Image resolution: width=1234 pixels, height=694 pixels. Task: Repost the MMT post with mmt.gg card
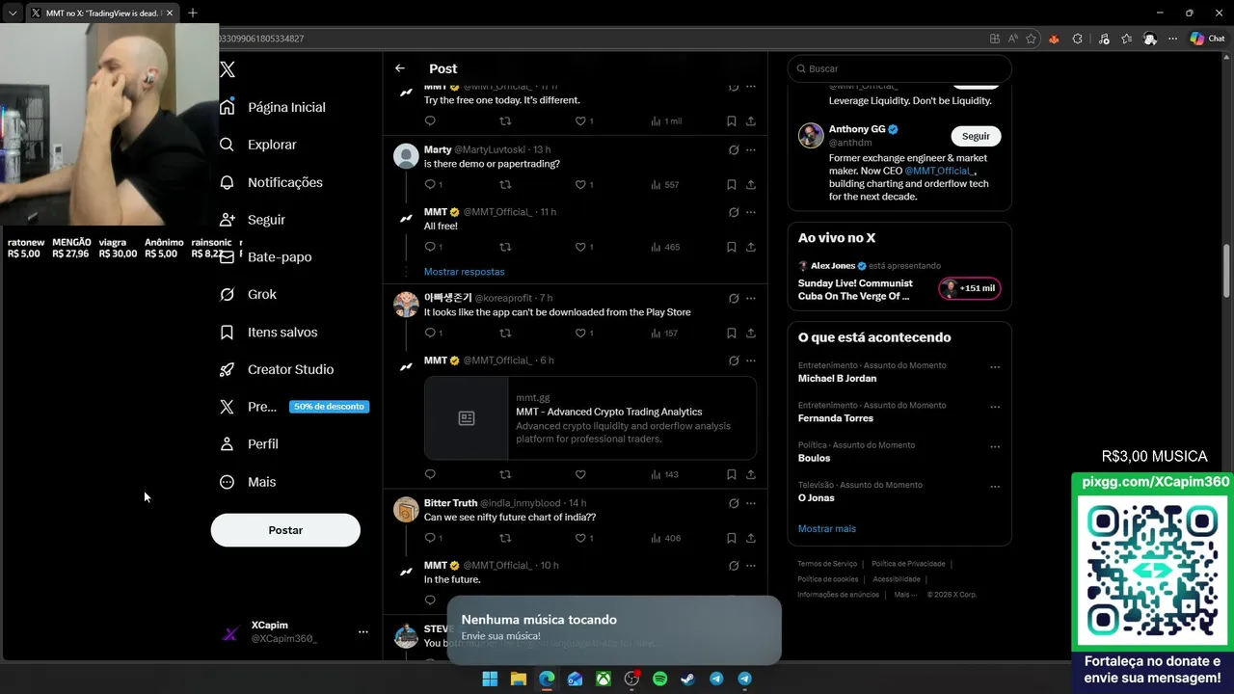coord(505,474)
